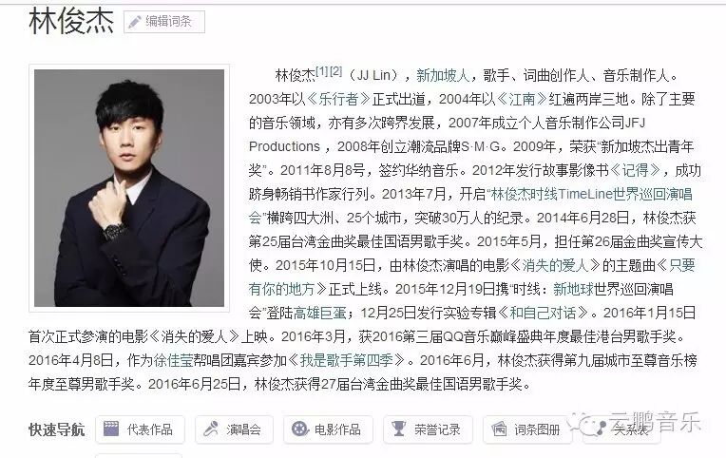The image size is (726, 458).
Task: Open the 编辑词条 edit entry button
Action: coord(164,22)
